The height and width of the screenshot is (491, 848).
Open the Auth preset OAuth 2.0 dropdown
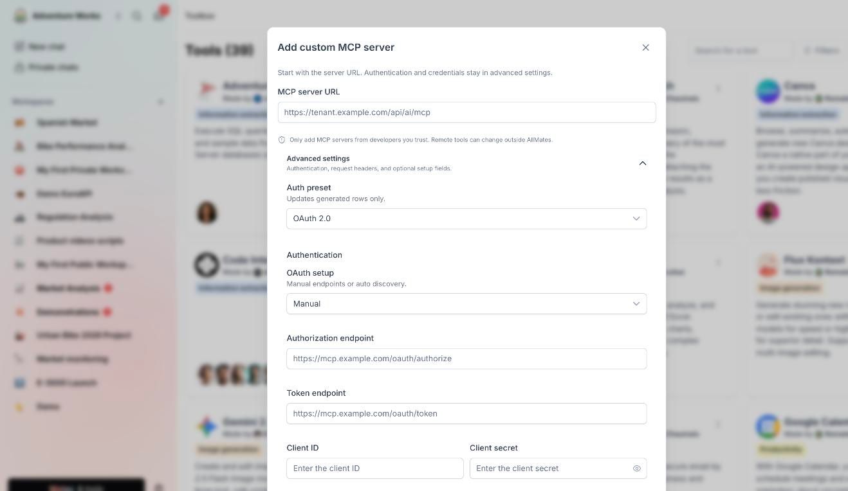[466, 219]
